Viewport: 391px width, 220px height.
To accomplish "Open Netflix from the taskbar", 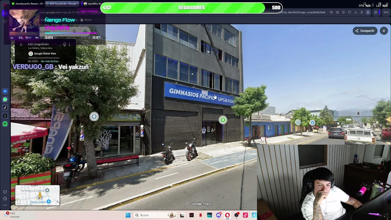I will [200, 215].
